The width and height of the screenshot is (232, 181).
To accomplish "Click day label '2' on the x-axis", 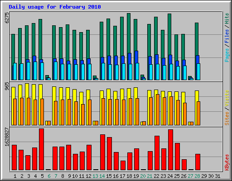I will [x=22, y=176].
